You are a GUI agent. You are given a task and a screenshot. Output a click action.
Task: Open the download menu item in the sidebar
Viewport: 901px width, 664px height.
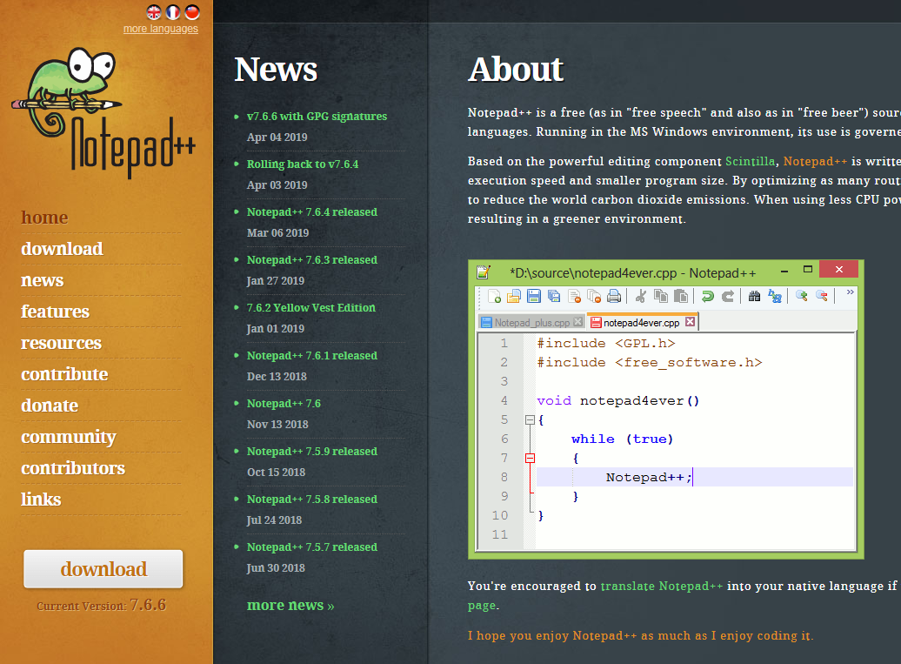(x=62, y=249)
